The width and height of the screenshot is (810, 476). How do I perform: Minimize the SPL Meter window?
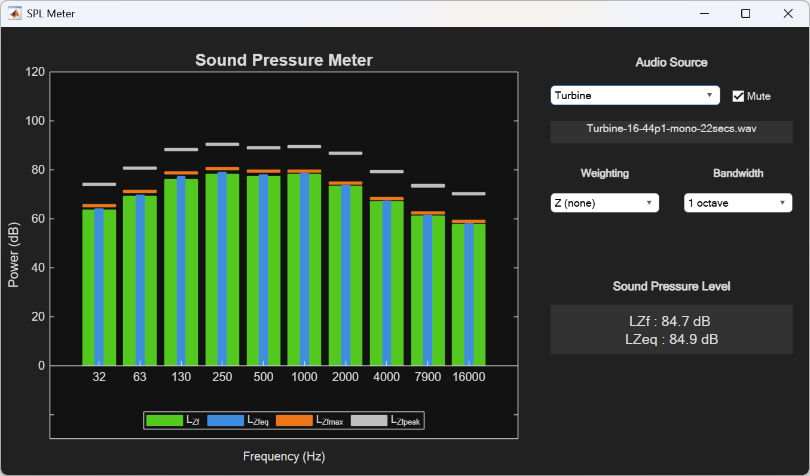point(705,13)
